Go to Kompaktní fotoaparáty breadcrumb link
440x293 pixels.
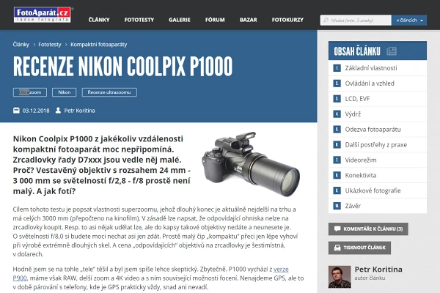click(99, 44)
